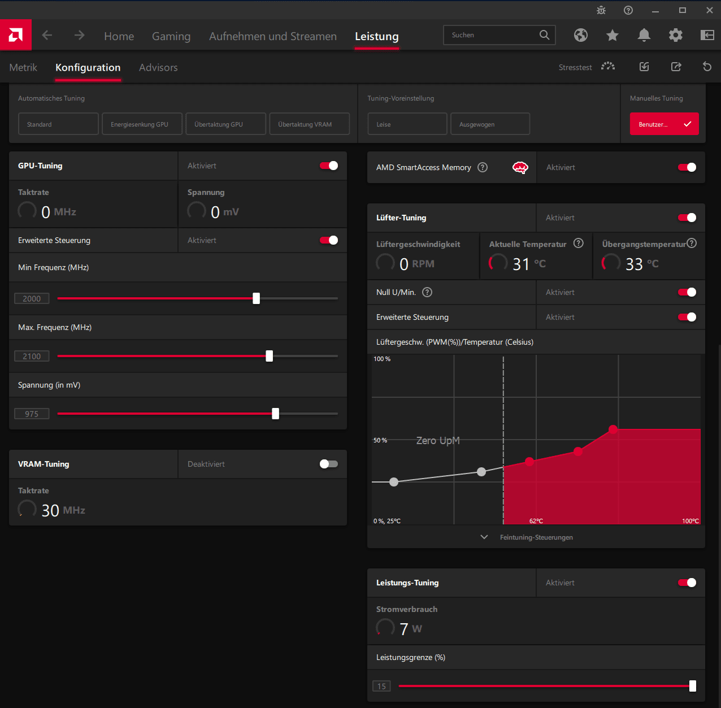
Task: Click the Min Frequenz slider handle
Action: pos(257,298)
